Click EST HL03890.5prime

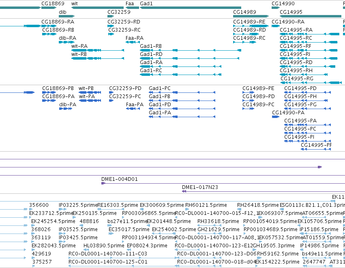[104, 246]
